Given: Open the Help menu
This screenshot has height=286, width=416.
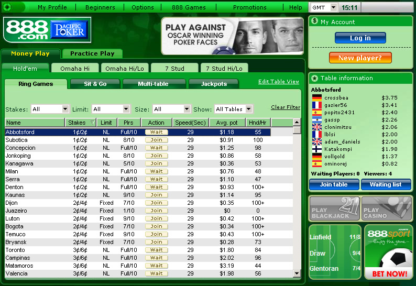Looking at the screenshot, I should click(x=295, y=7).
